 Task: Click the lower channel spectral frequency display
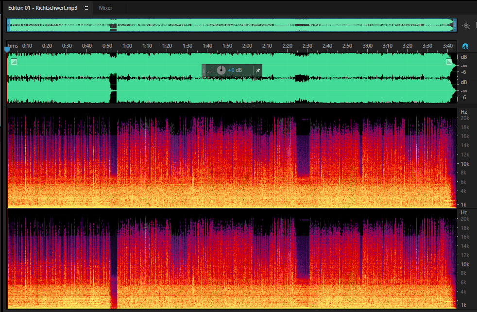[x=232, y=259]
